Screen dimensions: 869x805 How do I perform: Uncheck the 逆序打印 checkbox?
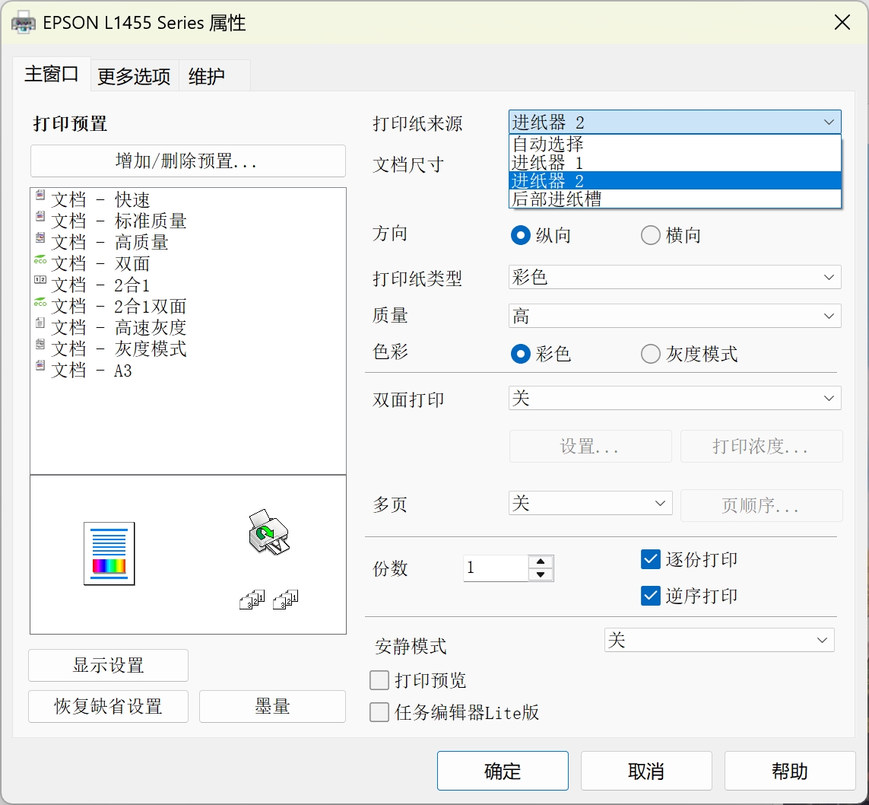651,595
